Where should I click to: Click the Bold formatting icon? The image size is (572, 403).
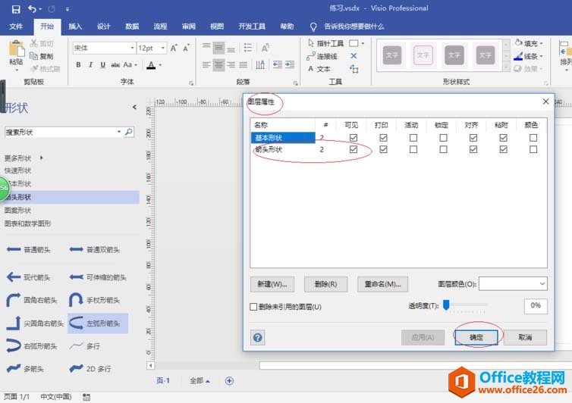(78, 65)
